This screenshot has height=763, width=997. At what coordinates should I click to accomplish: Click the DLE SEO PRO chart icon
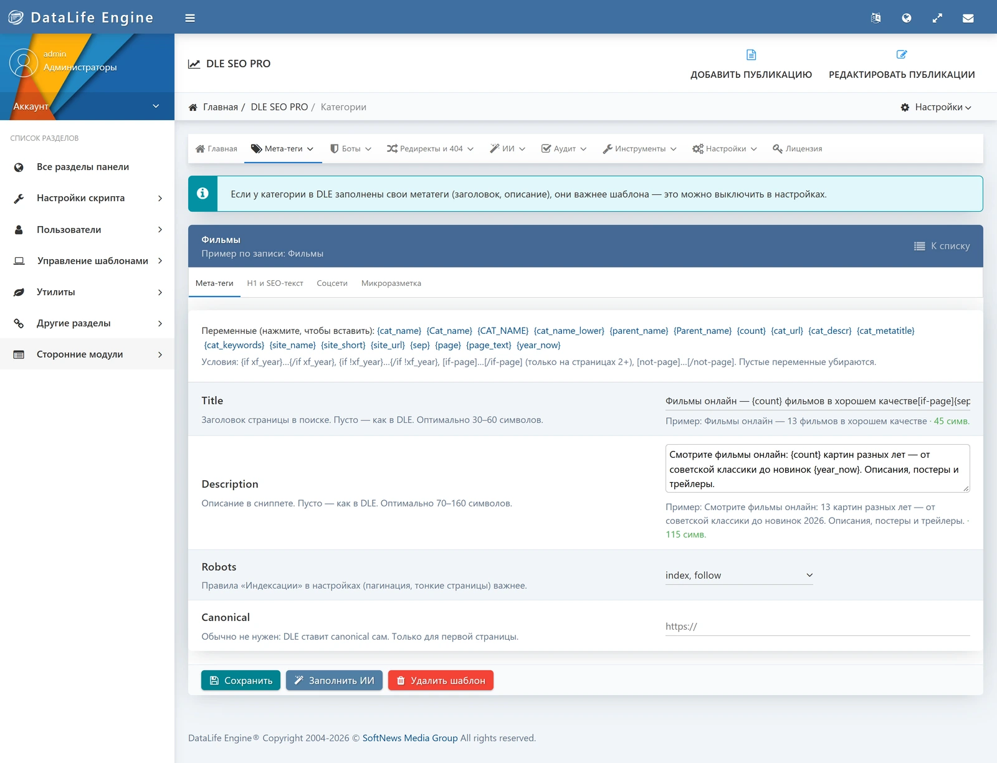[194, 64]
